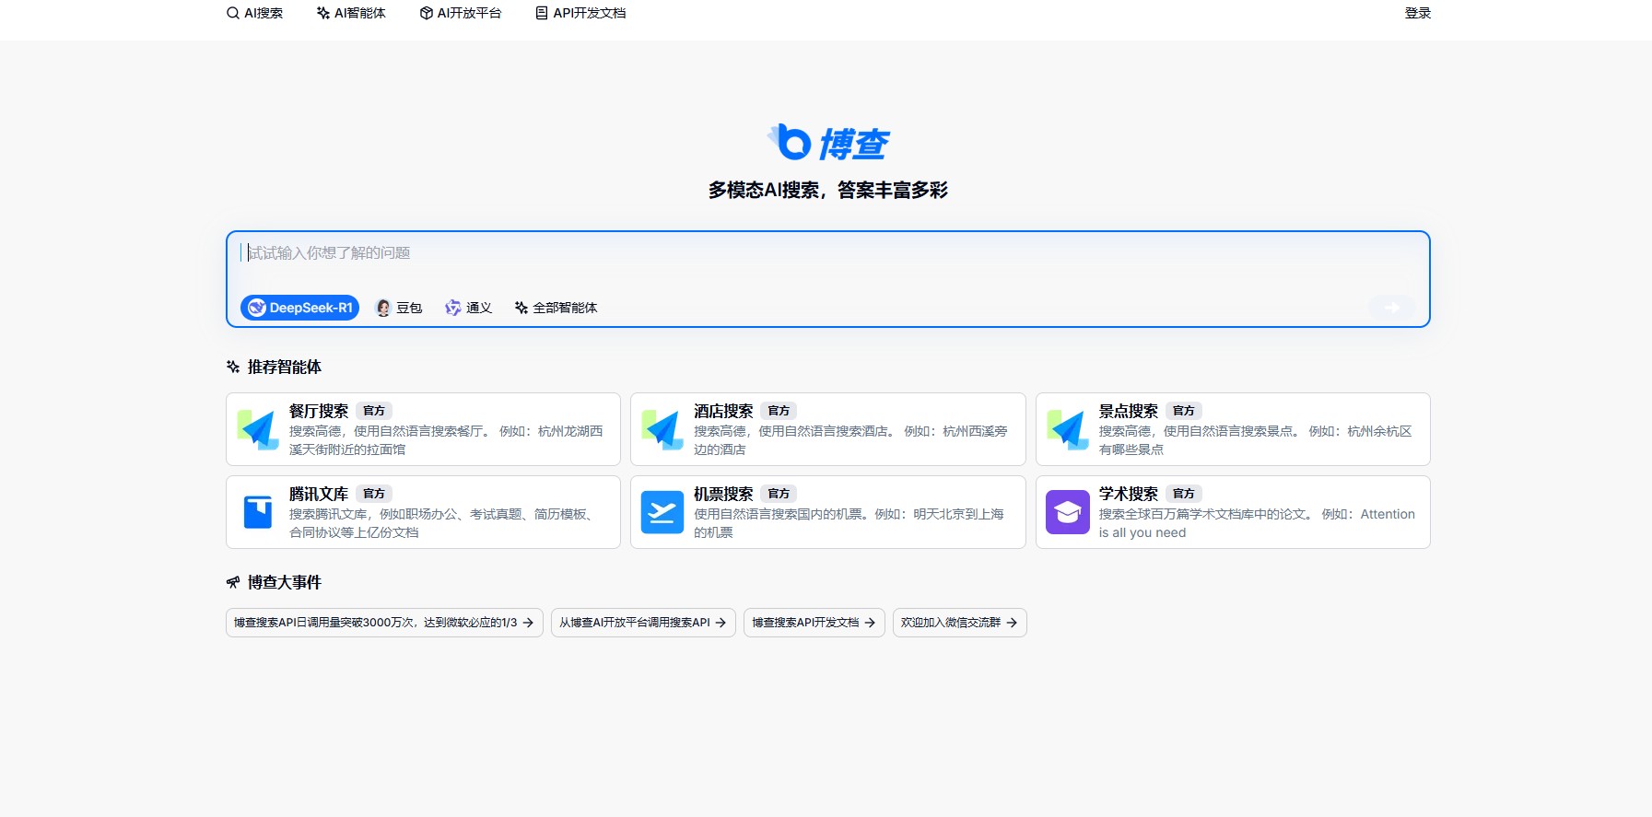This screenshot has width=1652, height=817.
Task: Click the 学术搜索 description mentioning Attention
Action: coord(1257,523)
